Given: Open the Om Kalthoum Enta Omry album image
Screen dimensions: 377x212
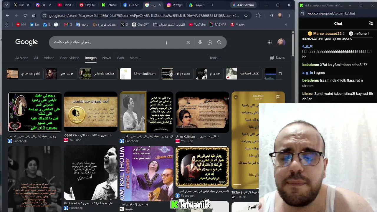Looking at the screenshot, I should (147, 174).
